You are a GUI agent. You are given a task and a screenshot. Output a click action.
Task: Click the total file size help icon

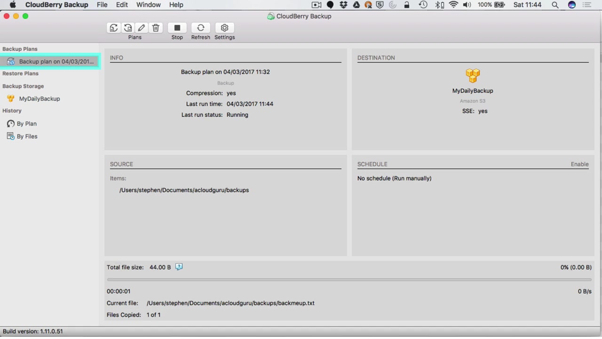pos(179,267)
